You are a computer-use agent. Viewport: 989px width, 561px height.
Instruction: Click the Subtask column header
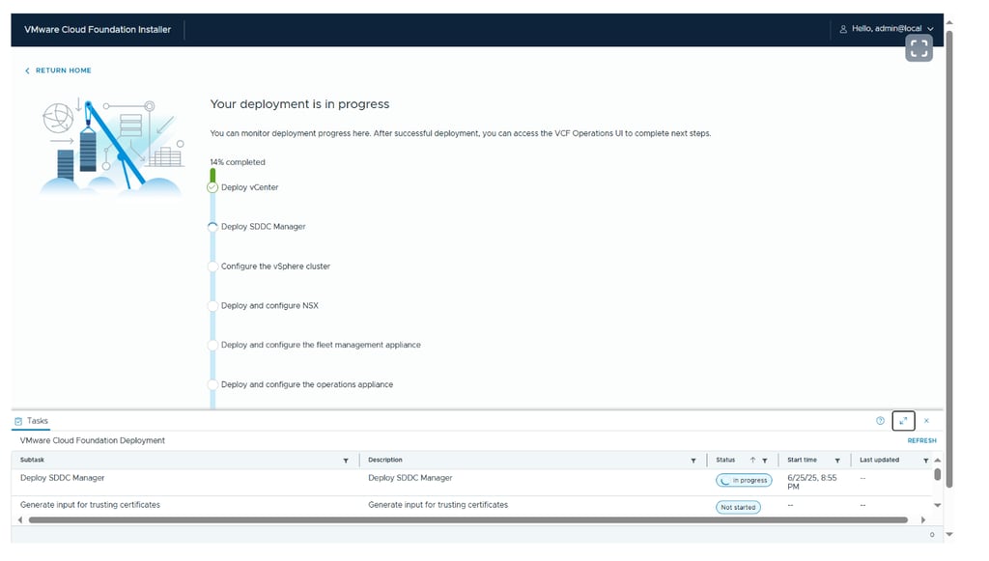coord(32,461)
